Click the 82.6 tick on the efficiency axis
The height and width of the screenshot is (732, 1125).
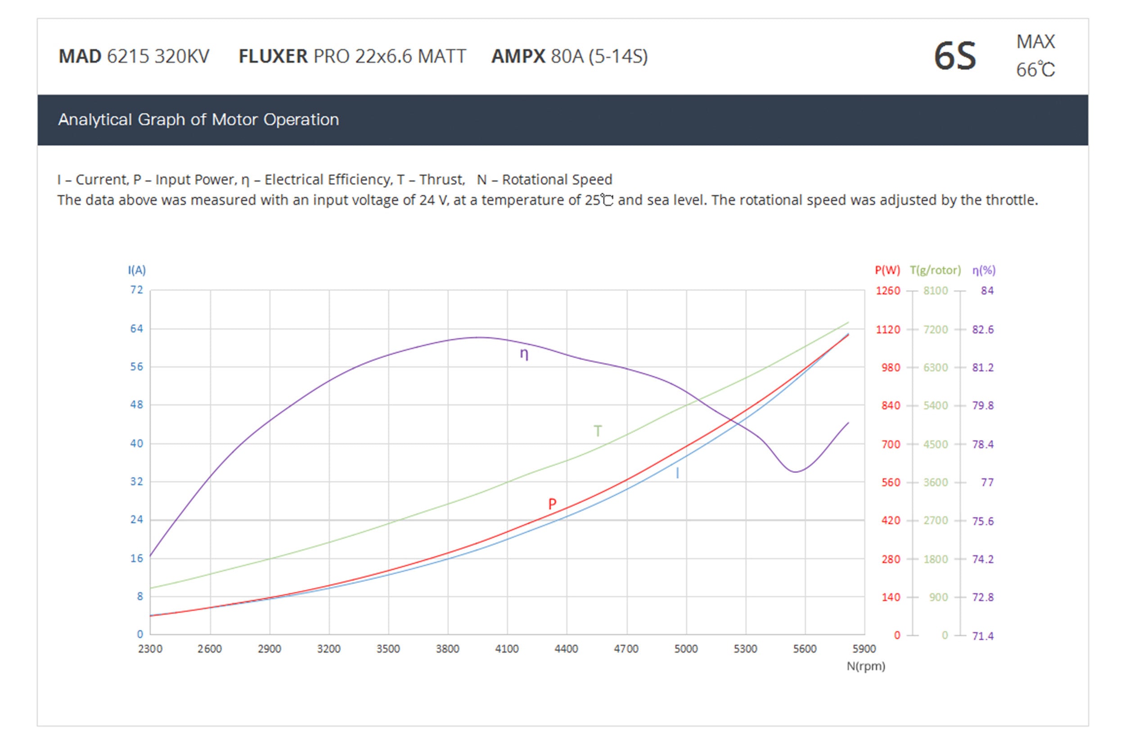[x=983, y=329]
